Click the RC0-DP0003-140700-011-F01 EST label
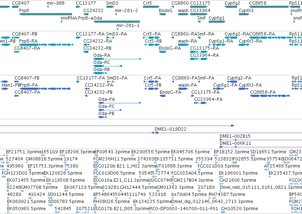The height and width of the screenshot is (214, 302). [184, 209]
